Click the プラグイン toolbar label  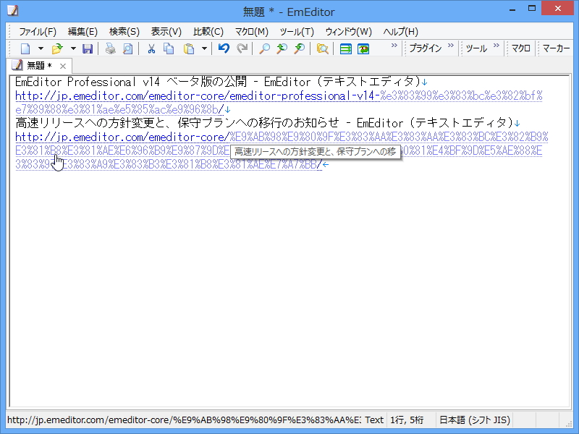coord(426,48)
